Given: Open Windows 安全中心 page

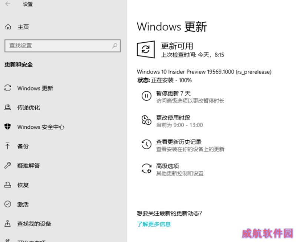Looking at the screenshot, I should (x=41, y=127).
